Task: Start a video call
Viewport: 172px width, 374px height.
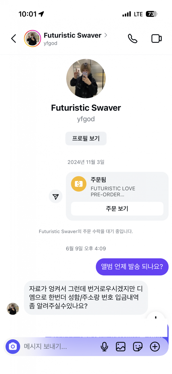Action: pos(156,38)
